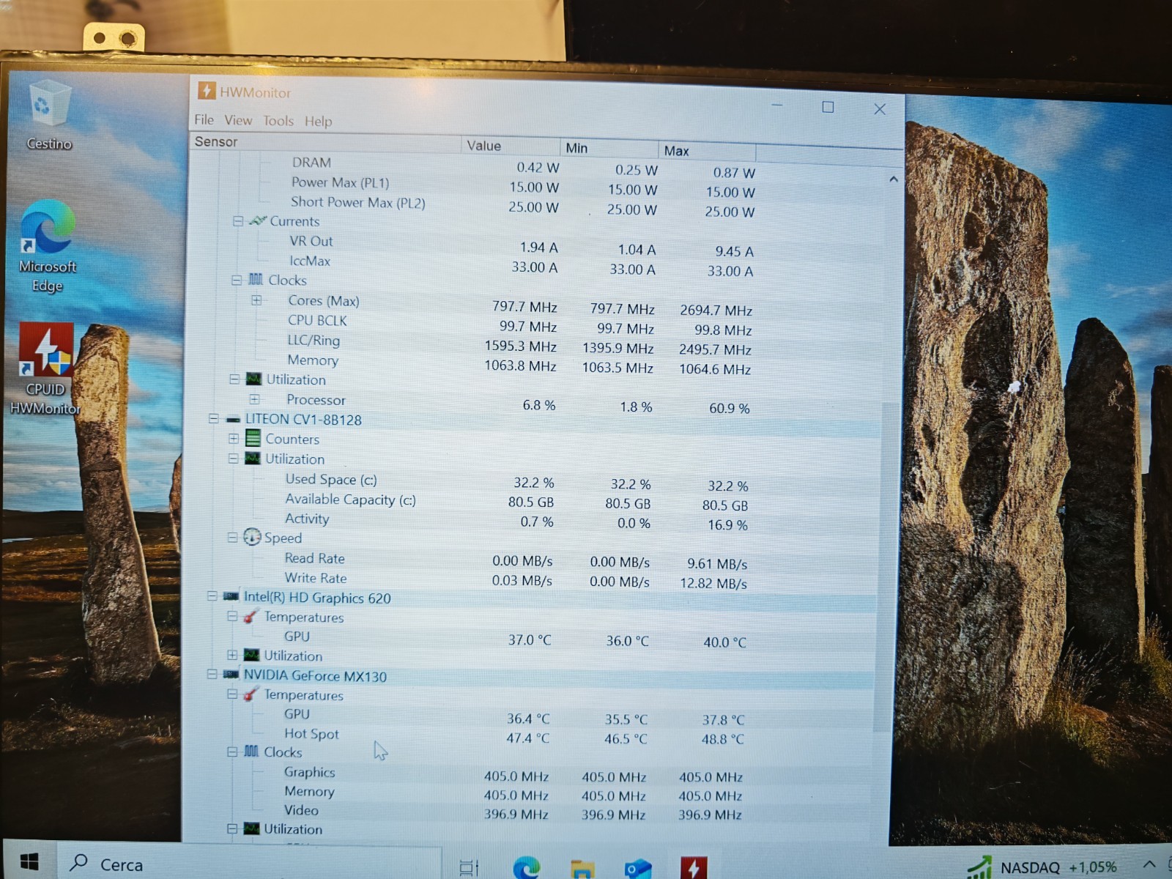Collapse the Currents section

(238, 220)
